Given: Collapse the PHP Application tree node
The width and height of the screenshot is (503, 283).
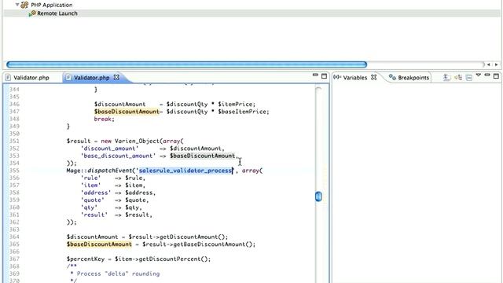Looking at the screenshot, I should pos(17,5).
